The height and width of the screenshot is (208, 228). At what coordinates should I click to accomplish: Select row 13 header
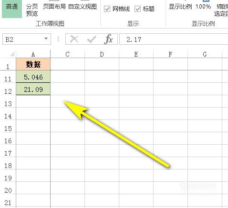(8, 101)
